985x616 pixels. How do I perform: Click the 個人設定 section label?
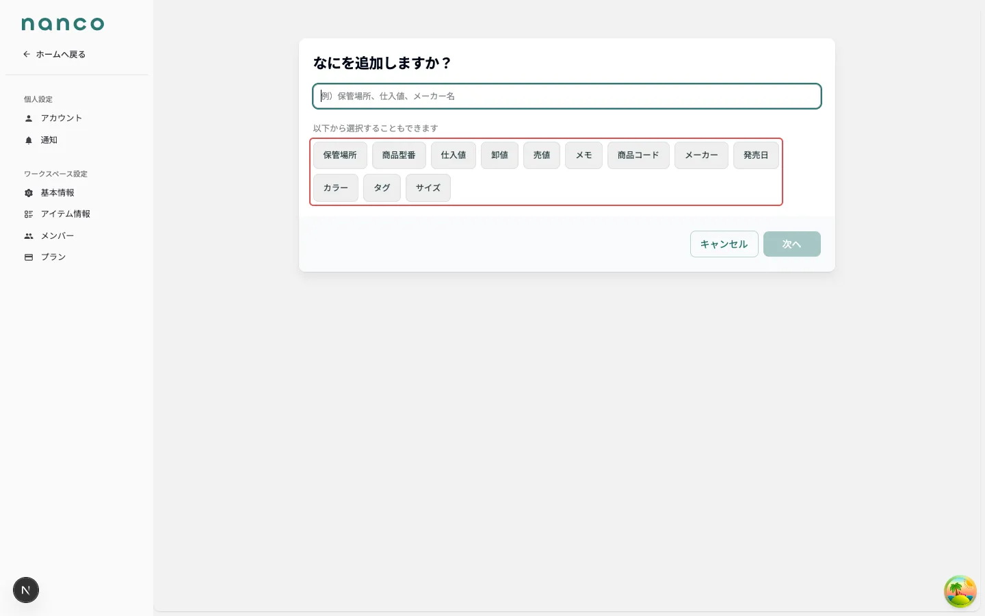tap(38, 99)
